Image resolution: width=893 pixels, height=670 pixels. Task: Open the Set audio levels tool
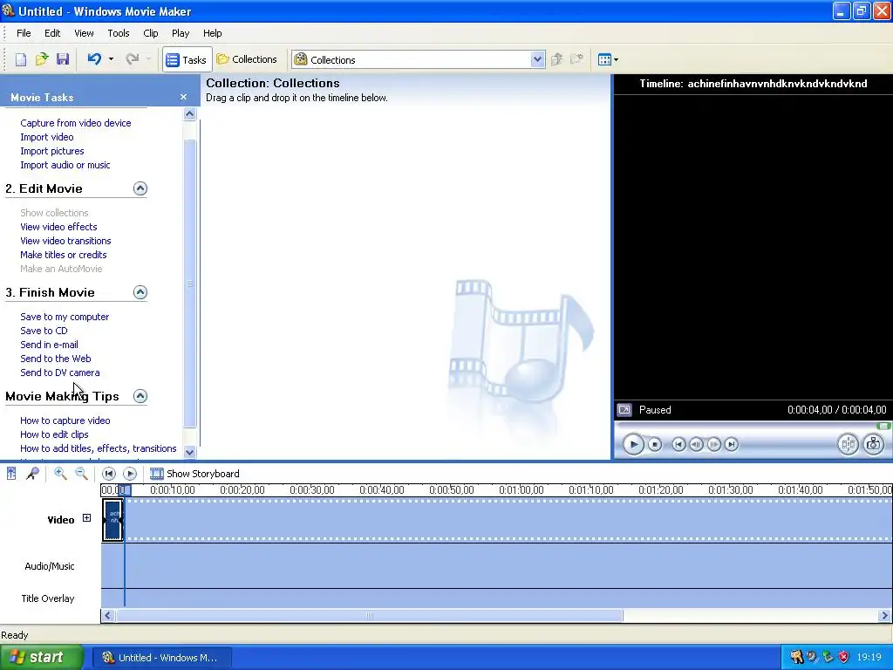click(x=11, y=474)
